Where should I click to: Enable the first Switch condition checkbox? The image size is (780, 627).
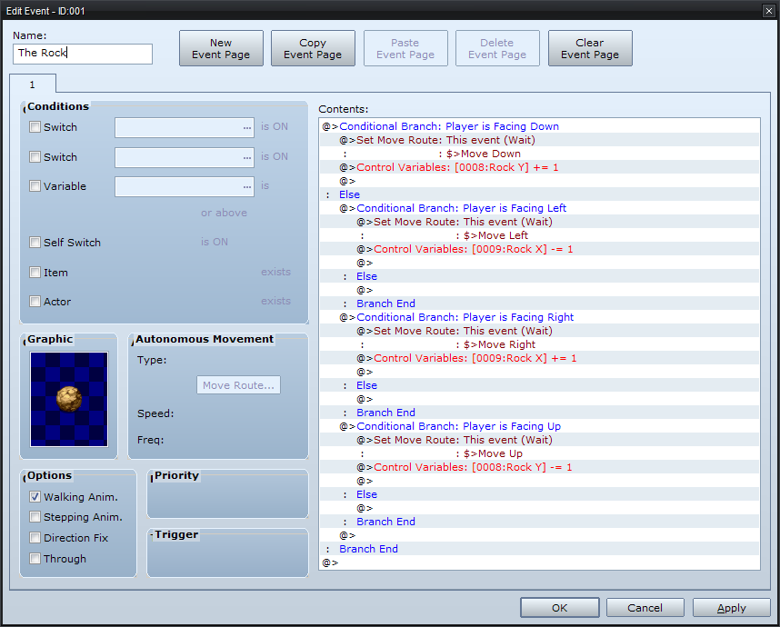coord(35,127)
